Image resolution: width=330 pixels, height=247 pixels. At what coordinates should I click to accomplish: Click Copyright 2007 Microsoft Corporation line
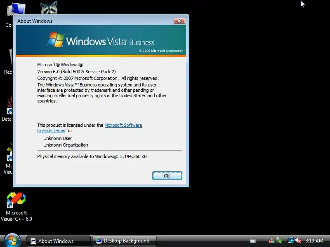point(98,78)
